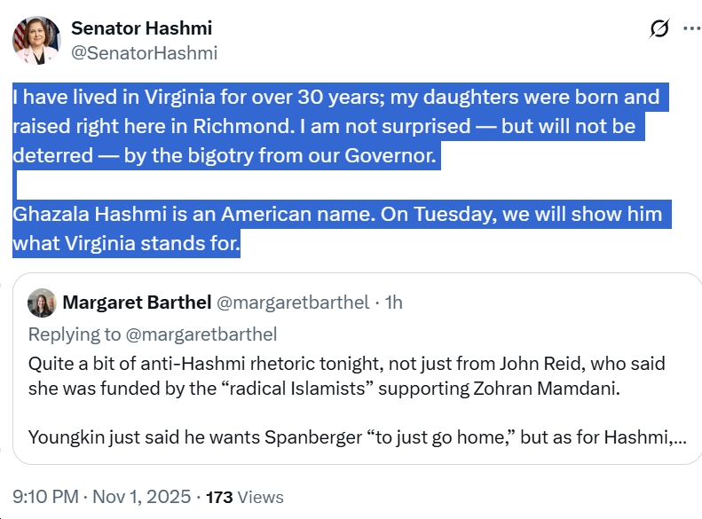Click the "what Virginia stands for." highlighted line

[x=126, y=244]
